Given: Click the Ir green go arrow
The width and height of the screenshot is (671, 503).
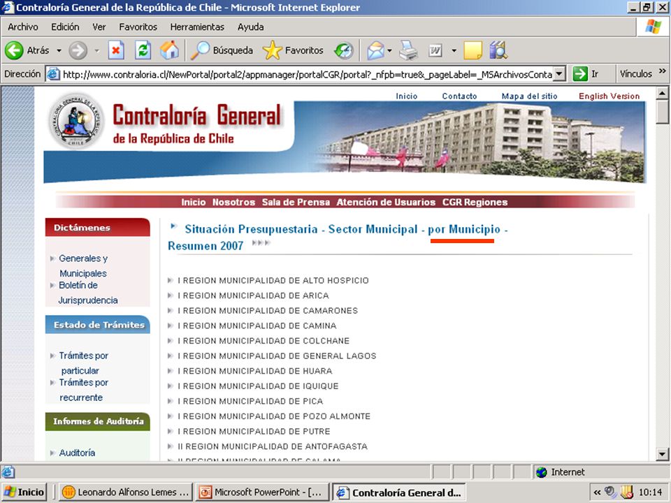Looking at the screenshot, I should pos(580,74).
